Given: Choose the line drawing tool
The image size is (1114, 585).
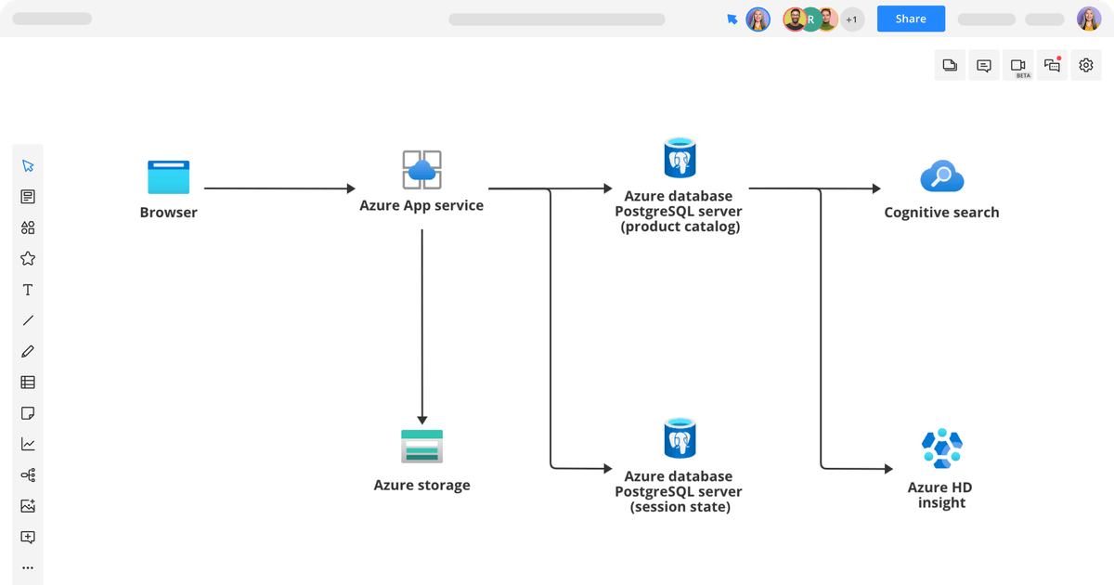Looking at the screenshot, I should 28,320.
